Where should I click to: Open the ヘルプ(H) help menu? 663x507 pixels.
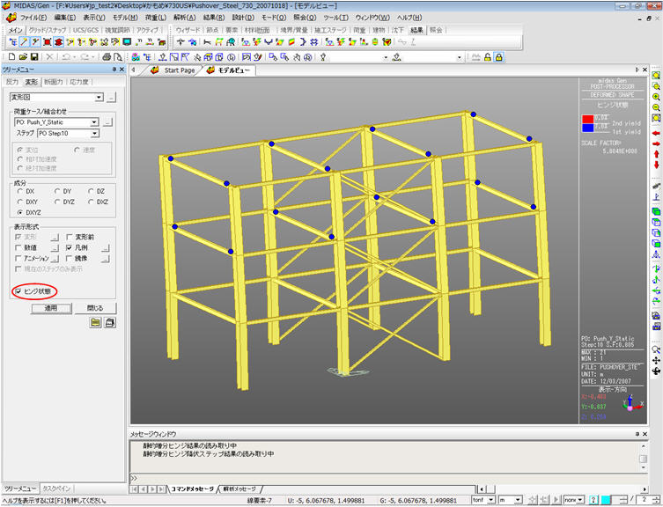pyautogui.click(x=409, y=18)
